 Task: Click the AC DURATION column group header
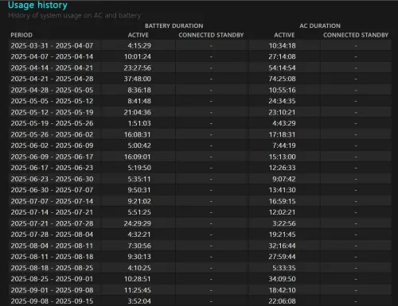[x=320, y=25]
